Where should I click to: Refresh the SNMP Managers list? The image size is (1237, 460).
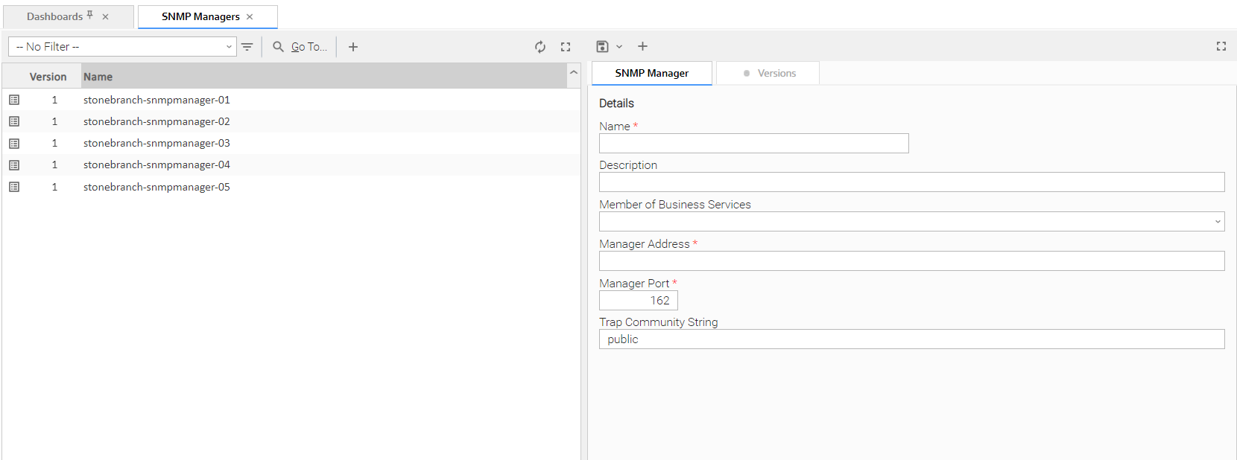pyautogui.click(x=540, y=47)
